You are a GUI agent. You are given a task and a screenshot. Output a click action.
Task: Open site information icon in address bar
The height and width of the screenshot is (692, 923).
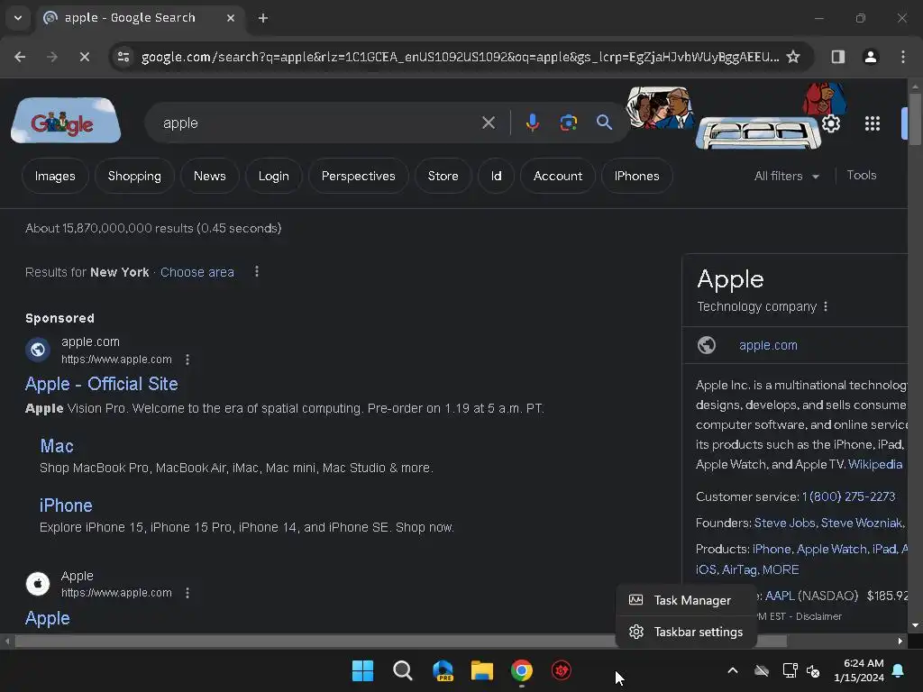tap(123, 57)
